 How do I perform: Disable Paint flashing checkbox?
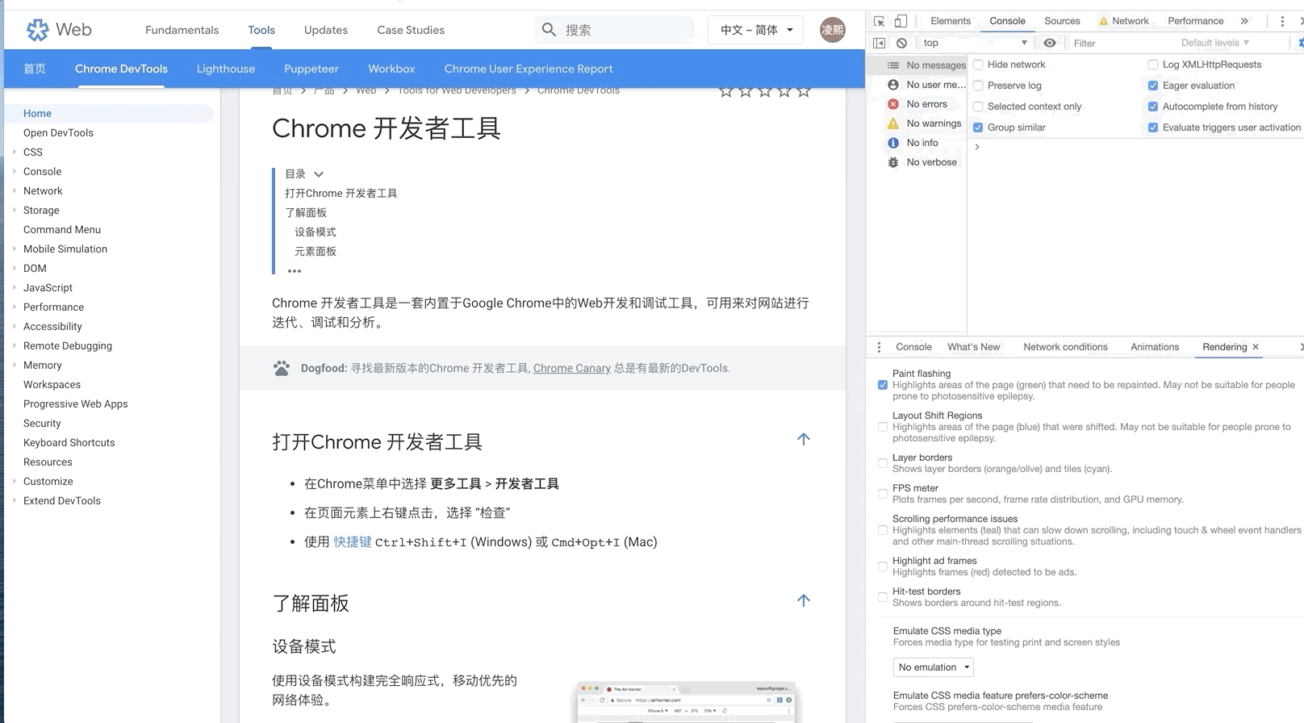(883, 385)
